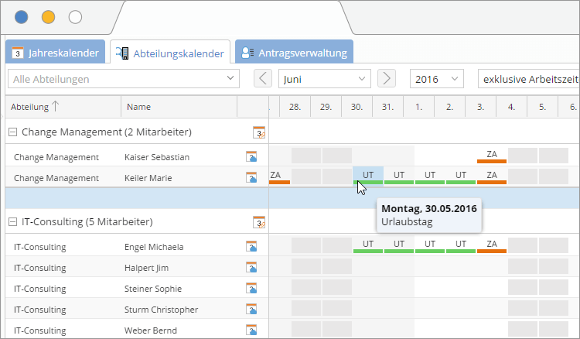Open the month dropdown showing Juni
This screenshot has width=580, height=339.
click(x=324, y=79)
